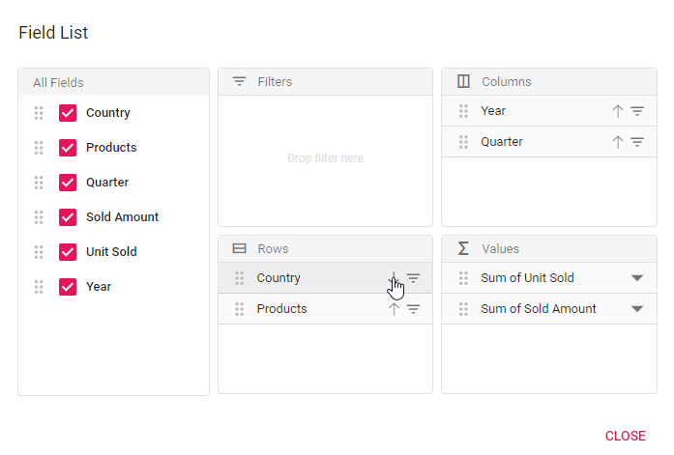674x455 pixels.
Task: Sort the Quarter column field
Action: click(618, 142)
